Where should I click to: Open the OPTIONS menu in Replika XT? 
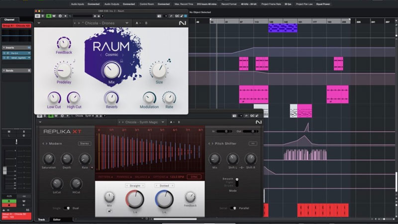pyautogui.click(x=160, y=177)
